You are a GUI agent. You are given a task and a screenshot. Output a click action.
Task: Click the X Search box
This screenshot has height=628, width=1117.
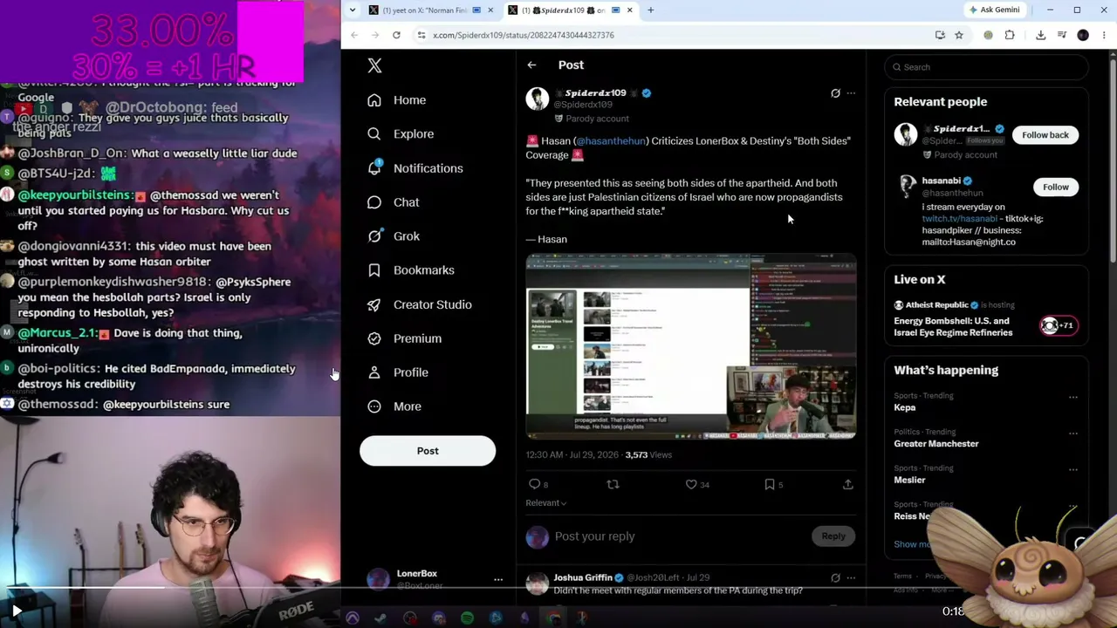986,67
